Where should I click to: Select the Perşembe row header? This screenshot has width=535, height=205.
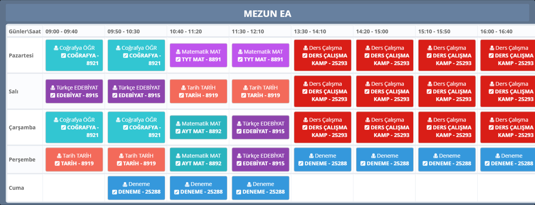coord(22,159)
